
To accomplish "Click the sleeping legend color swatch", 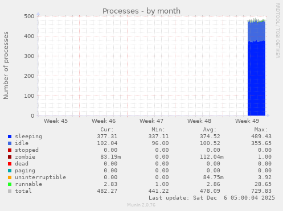I will pyautogui.click(x=10, y=136).
